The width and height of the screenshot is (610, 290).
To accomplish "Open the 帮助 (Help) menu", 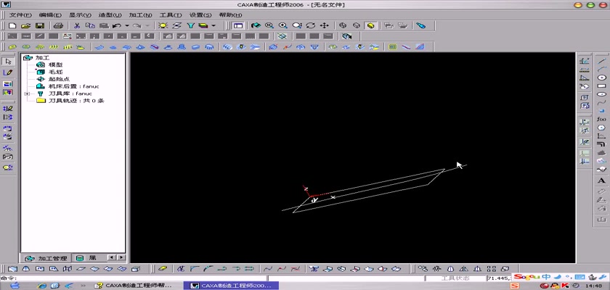I will point(230,14).
